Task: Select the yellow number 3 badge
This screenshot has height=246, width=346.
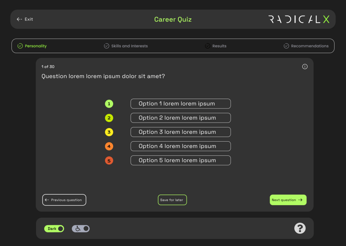Action: coord(109,132)
